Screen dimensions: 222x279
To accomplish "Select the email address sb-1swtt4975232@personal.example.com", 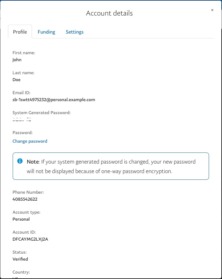I will pos(54,100).
